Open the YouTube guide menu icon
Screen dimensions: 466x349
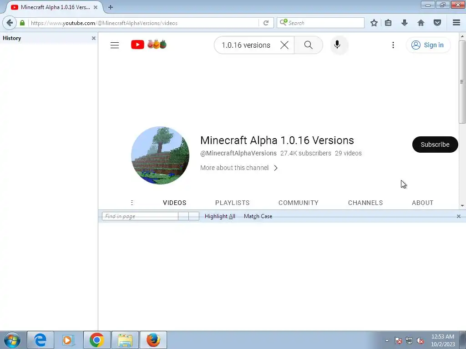click(x=115, y=45)
